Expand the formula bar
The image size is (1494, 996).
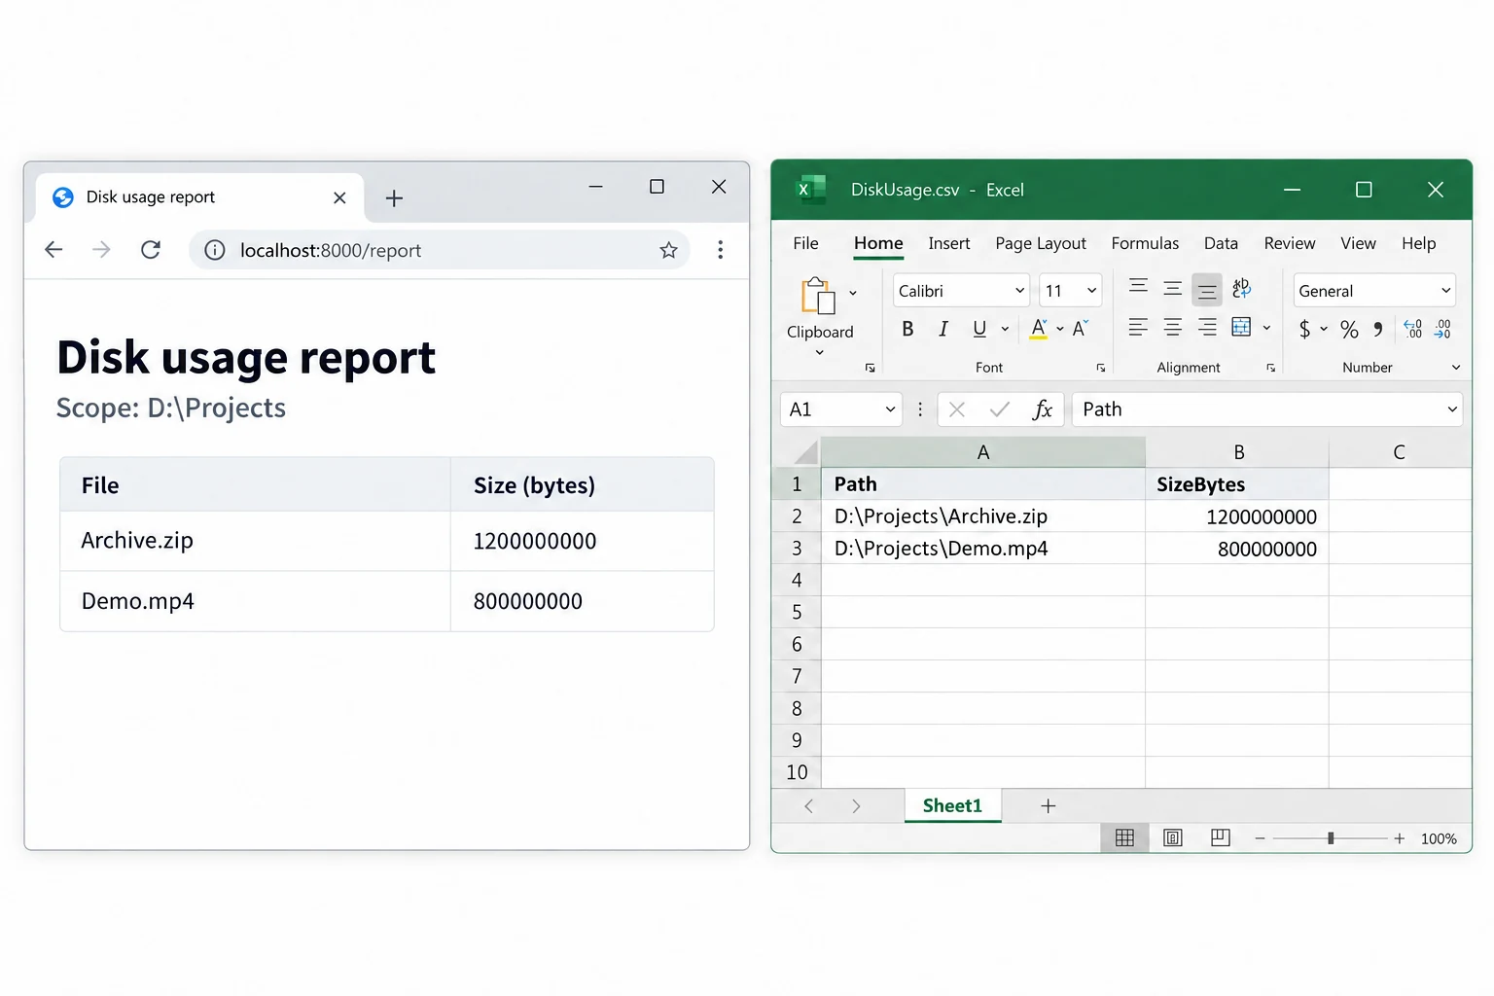click(1451, 409)
